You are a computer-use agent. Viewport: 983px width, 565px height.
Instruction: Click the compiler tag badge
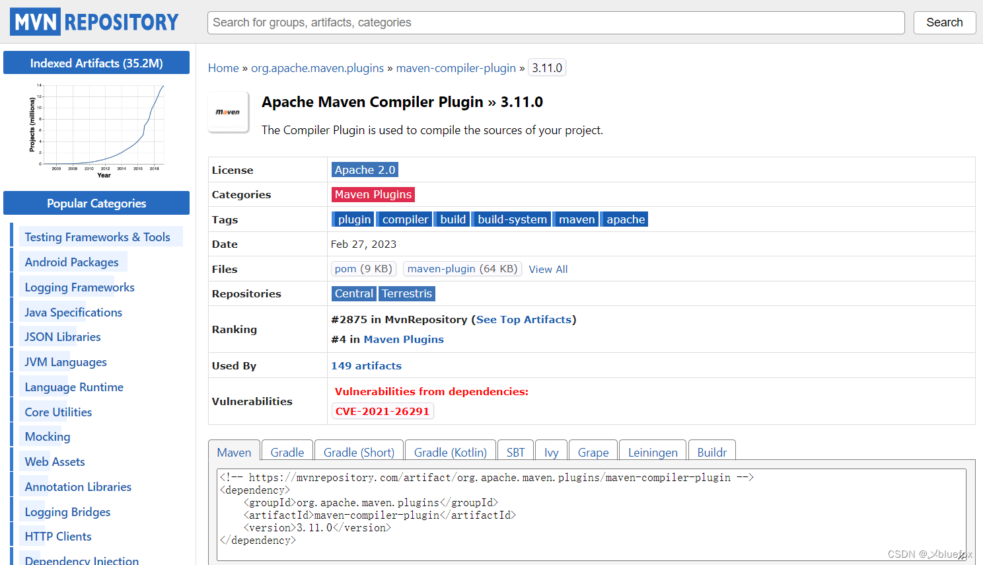[404, 219]
